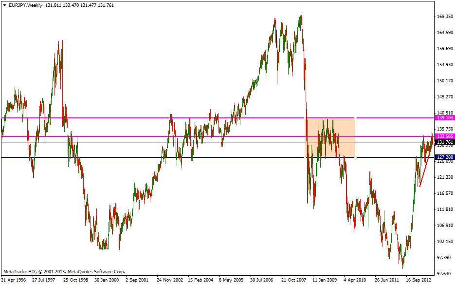The height and width of the screenshot is (284, 455).
Task: Click the 116.570 price axis label
Action: click(x=444, y=193)
